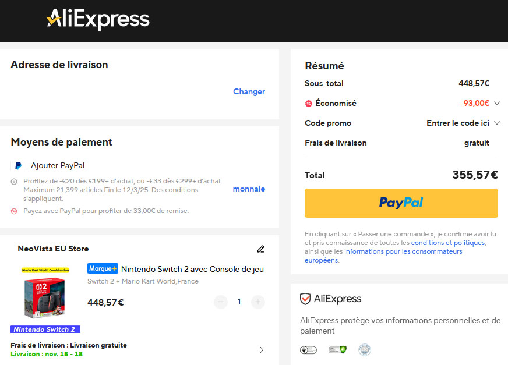Pay with the yellow PayPal button

point(401,203)
